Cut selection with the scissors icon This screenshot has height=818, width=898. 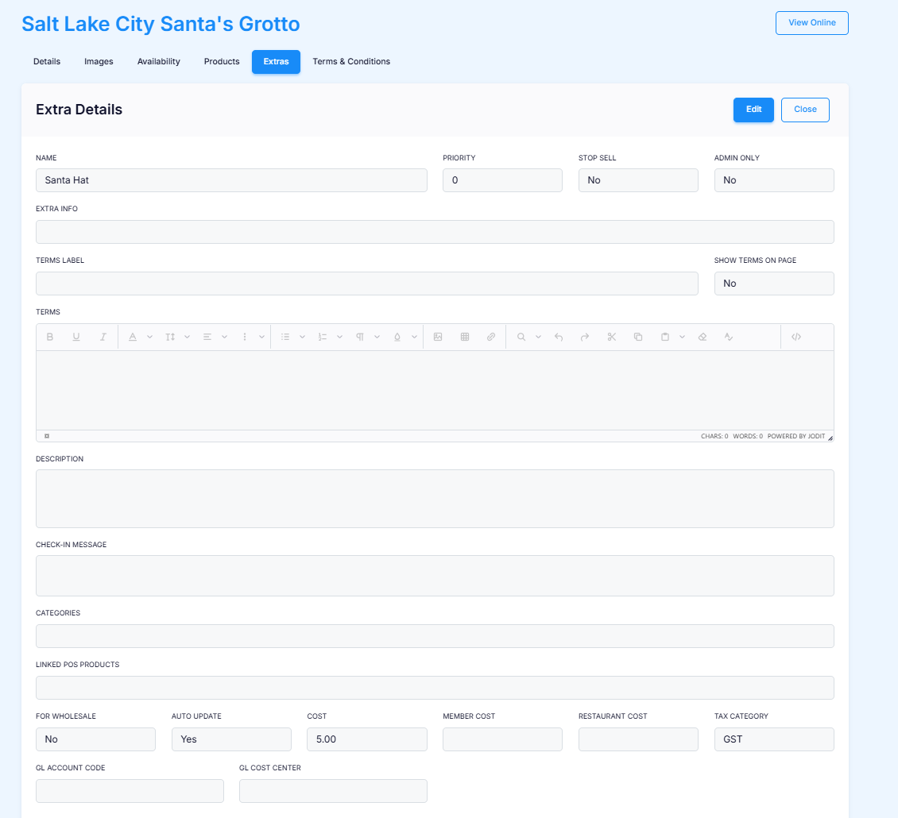[612, 338]
